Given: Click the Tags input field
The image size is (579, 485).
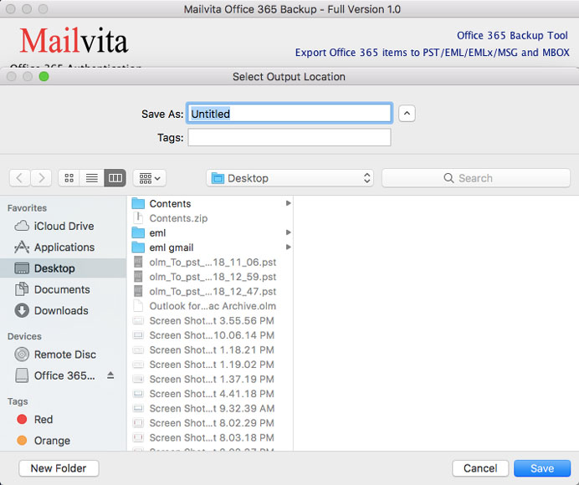Looking at the screenshot, I should [289, 137].
